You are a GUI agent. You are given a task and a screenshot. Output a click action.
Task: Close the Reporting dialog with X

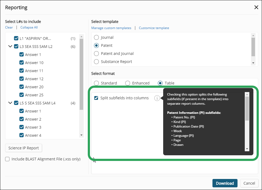[256, 7]
